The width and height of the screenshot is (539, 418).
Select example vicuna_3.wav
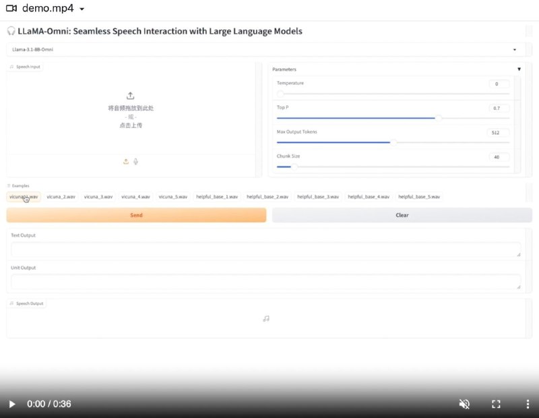tap(98, 197)
